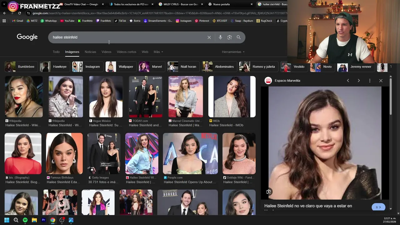This screenshot has height=225, width=400.
Task: Filter images by Hawkeye chip
Action: pos(55,67)
